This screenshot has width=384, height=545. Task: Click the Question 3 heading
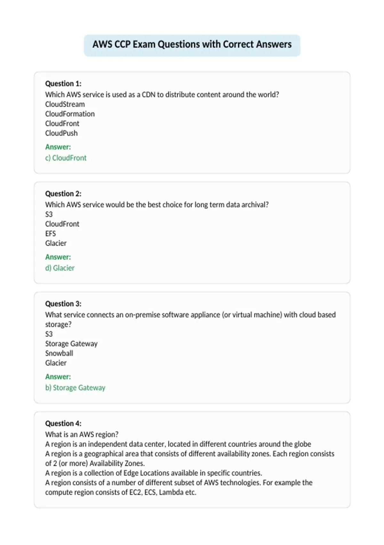[63, 304]
